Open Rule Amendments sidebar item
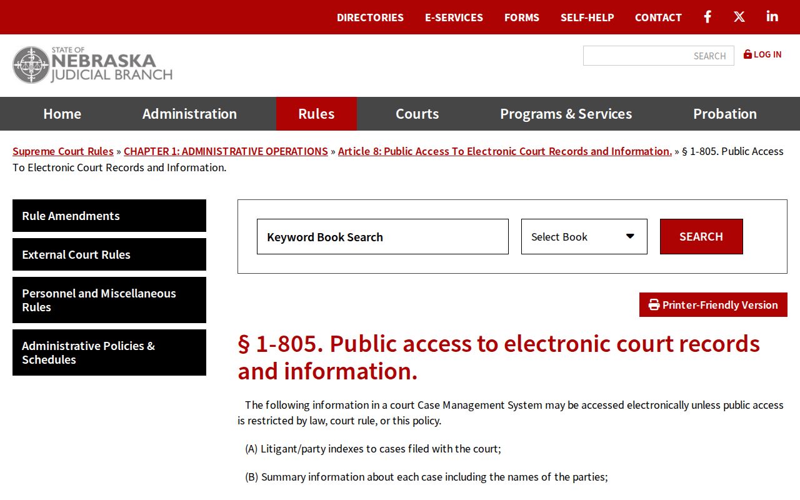 tap(109, 216)
